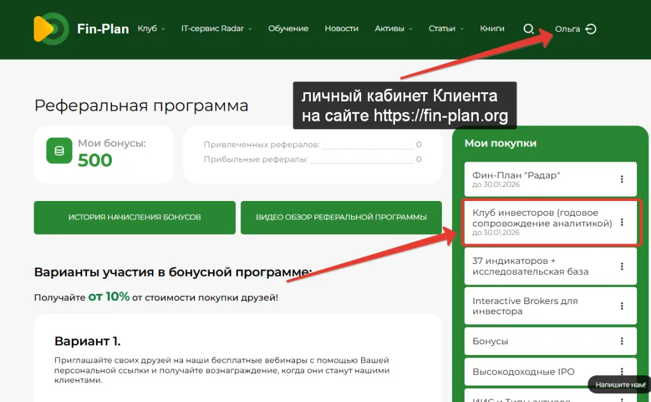Open the Ольга profile link
The width and height of the screenshot is (651, 402).
567,29
